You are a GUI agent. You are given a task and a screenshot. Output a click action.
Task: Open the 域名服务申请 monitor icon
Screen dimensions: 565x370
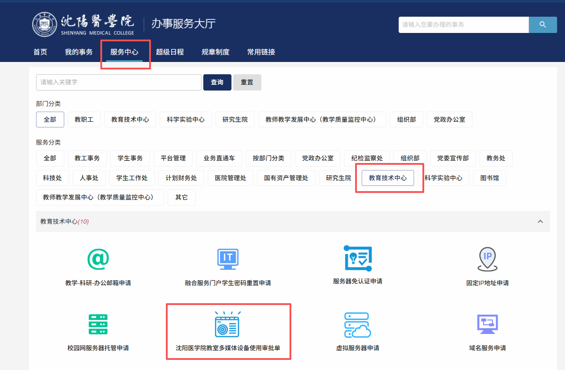click(488, 325)
